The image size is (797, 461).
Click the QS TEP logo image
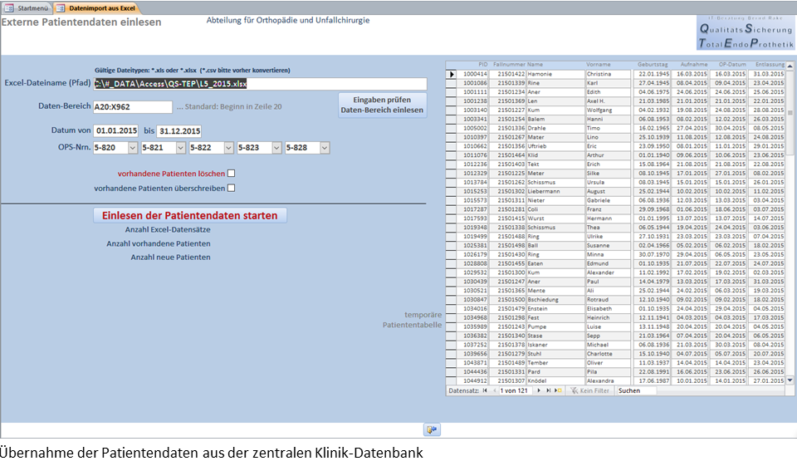pos(746,32)
